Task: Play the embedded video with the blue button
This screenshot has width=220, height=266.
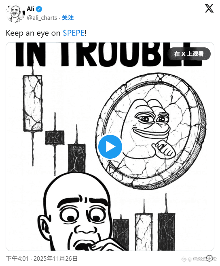Action: [x=110, y=147]
